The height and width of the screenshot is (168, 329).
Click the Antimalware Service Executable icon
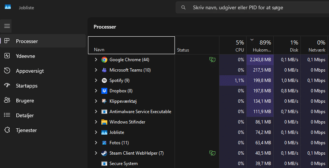pos(104,111)
